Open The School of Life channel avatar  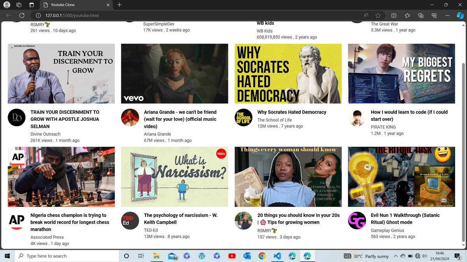pos(243,117)
